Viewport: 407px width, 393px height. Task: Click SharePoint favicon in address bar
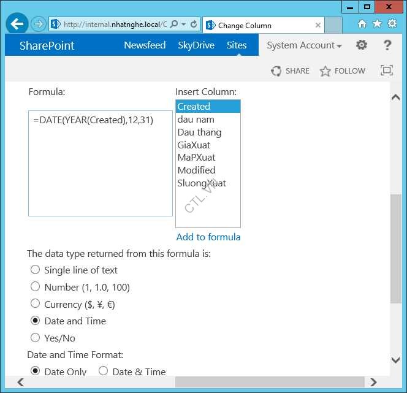point(55,25)
